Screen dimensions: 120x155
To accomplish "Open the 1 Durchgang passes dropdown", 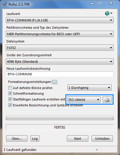I will tap(89, 88).
